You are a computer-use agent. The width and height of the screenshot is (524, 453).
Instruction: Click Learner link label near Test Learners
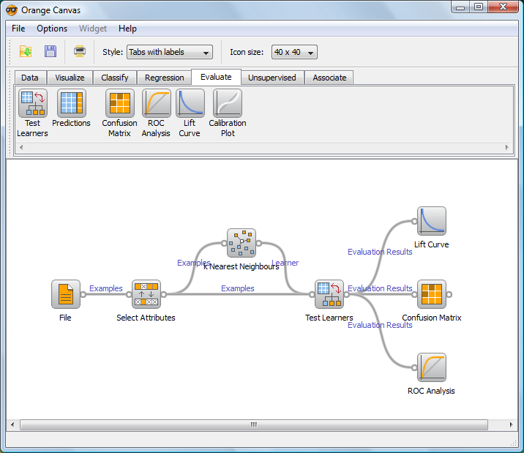pos(285,263)
